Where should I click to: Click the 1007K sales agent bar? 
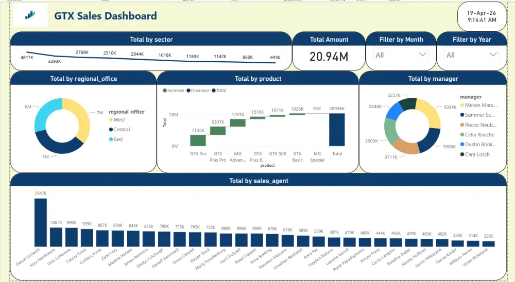56,237
